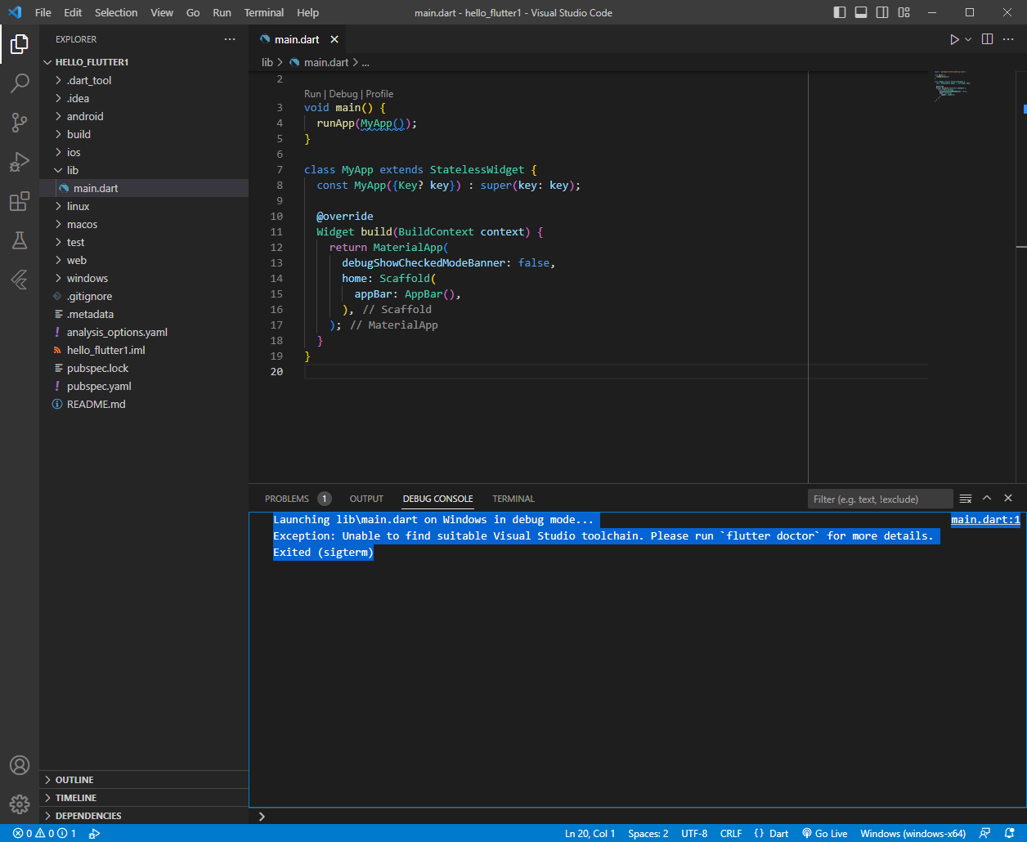Open the Terminal menu

264,12
